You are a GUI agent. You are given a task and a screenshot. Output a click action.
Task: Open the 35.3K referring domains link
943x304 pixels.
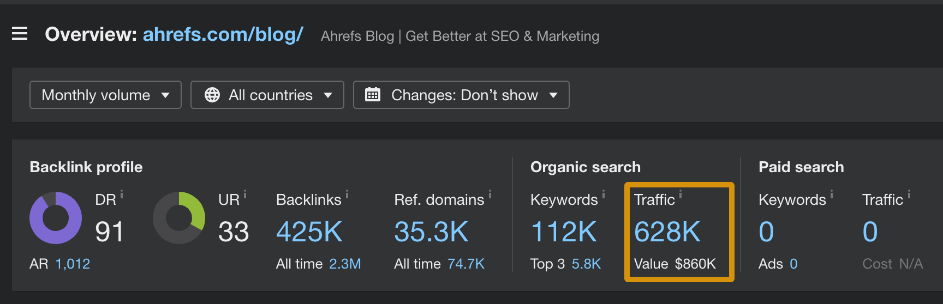pos(431,232)
